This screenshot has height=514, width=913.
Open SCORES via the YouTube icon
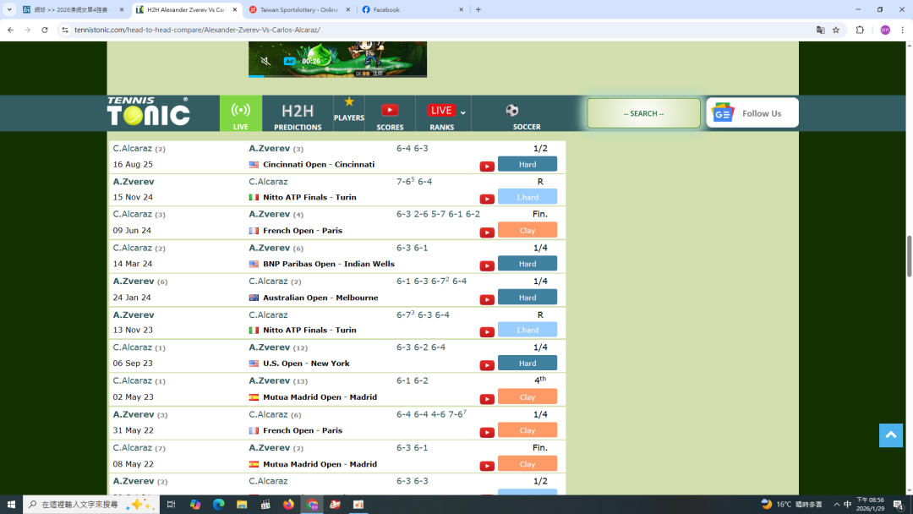(390, 110)
